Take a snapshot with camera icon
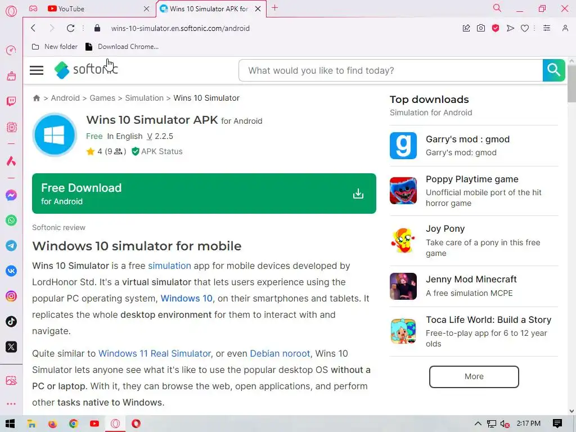 [481, 28]
